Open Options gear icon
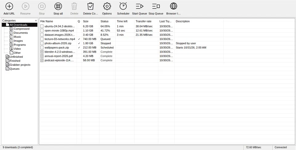Screen dimensions: 296x150 (107, 6)
